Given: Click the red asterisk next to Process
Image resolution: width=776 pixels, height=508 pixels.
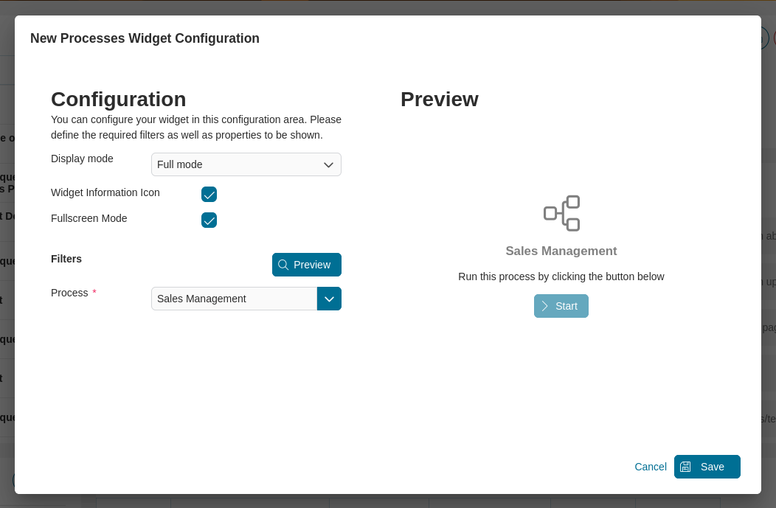Looking at the screenshot, I should (94, 290).
